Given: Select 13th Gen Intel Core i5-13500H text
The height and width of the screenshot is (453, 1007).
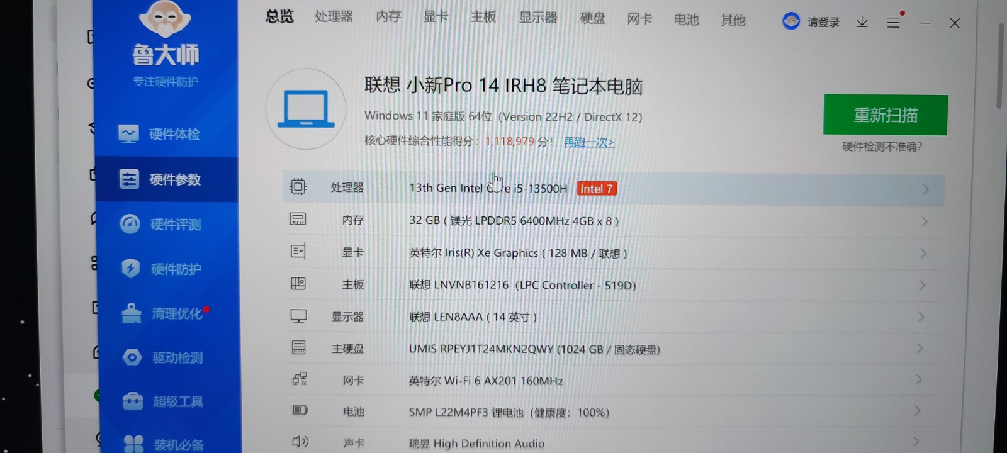Looking at the screenshot, I should pyautogui.click(x=488, y=187).
